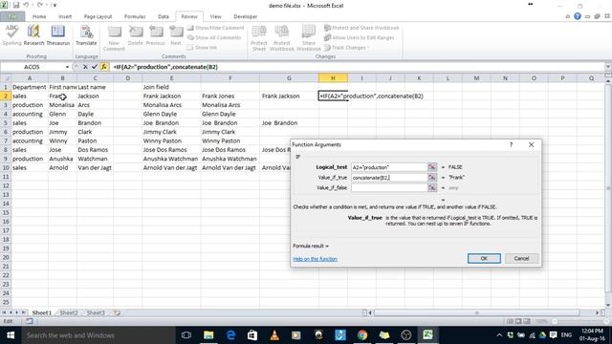Viewport: 612px width, 344px height.
Task: Toggle Show Ink option
Action: [202, 48]
